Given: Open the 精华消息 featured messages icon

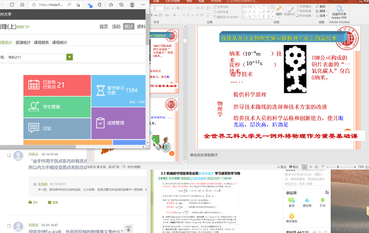Looking at the screenshot, I should tap(291, 216).
